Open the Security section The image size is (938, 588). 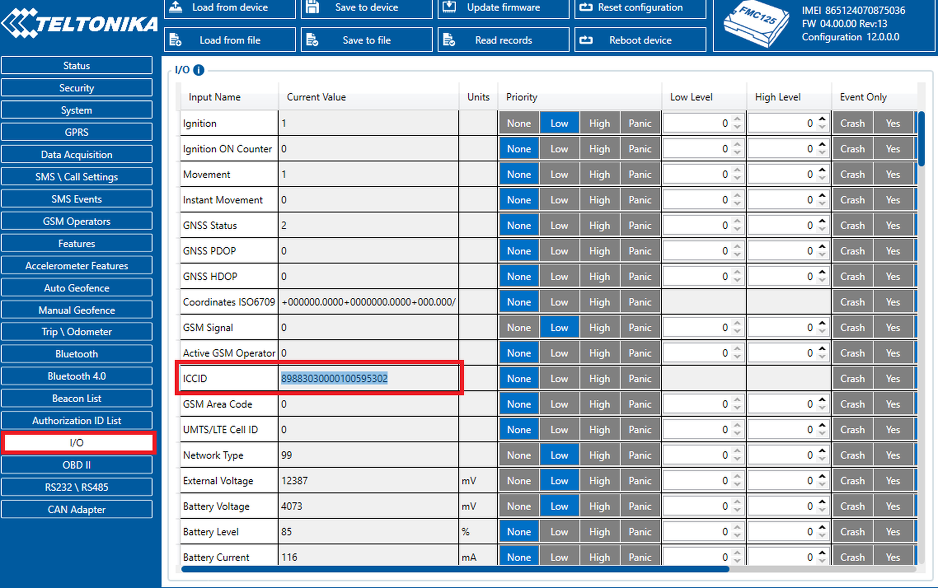click(77, 88)
